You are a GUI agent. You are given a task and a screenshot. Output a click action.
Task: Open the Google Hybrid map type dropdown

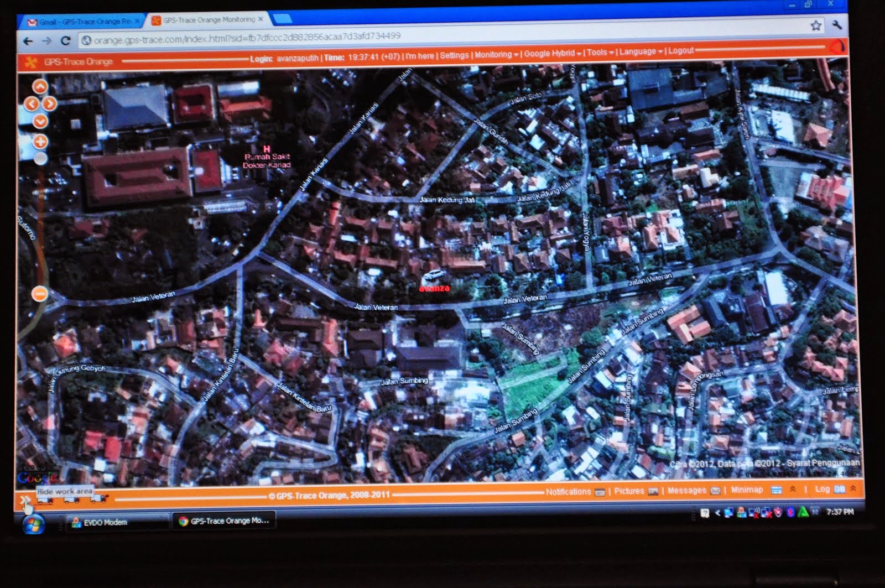point(553,53)
